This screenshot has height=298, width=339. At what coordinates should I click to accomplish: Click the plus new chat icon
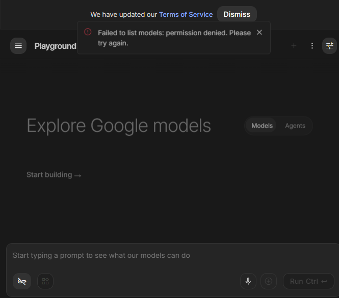pyautogui.click(x=294, y=46)
